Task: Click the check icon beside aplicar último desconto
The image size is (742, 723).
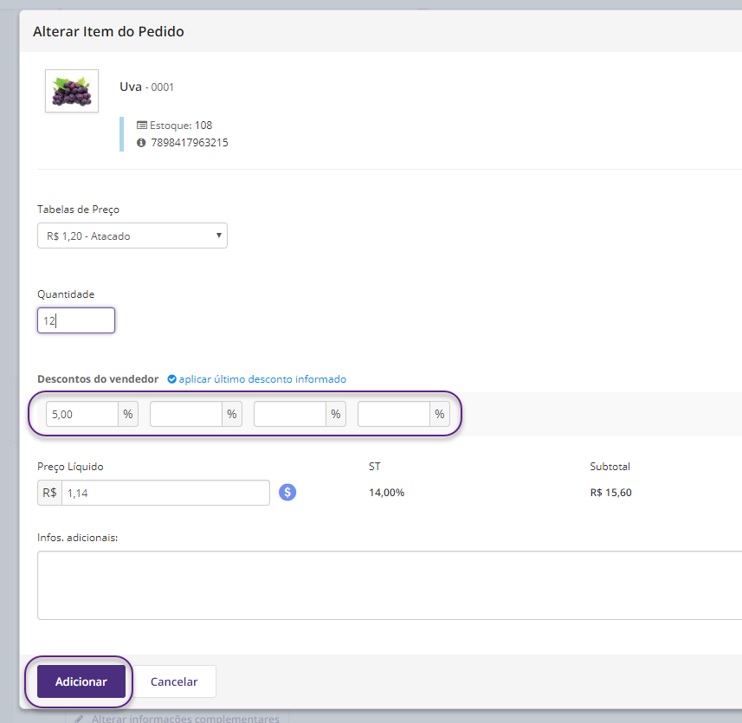Action: click(171, 379)
